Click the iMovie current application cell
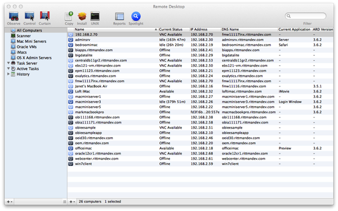Viewport: 338px width, 211px height. coord(284,91)
